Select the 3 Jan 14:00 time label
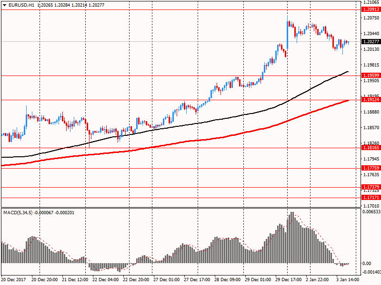The image size is (381, 285). pyautogui.click(x=348, y=280)
